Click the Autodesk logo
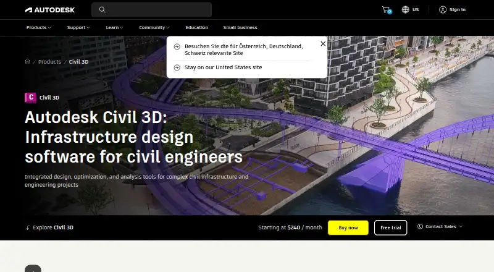This screenshot has height=272, width=494. (x=50, y=10)
